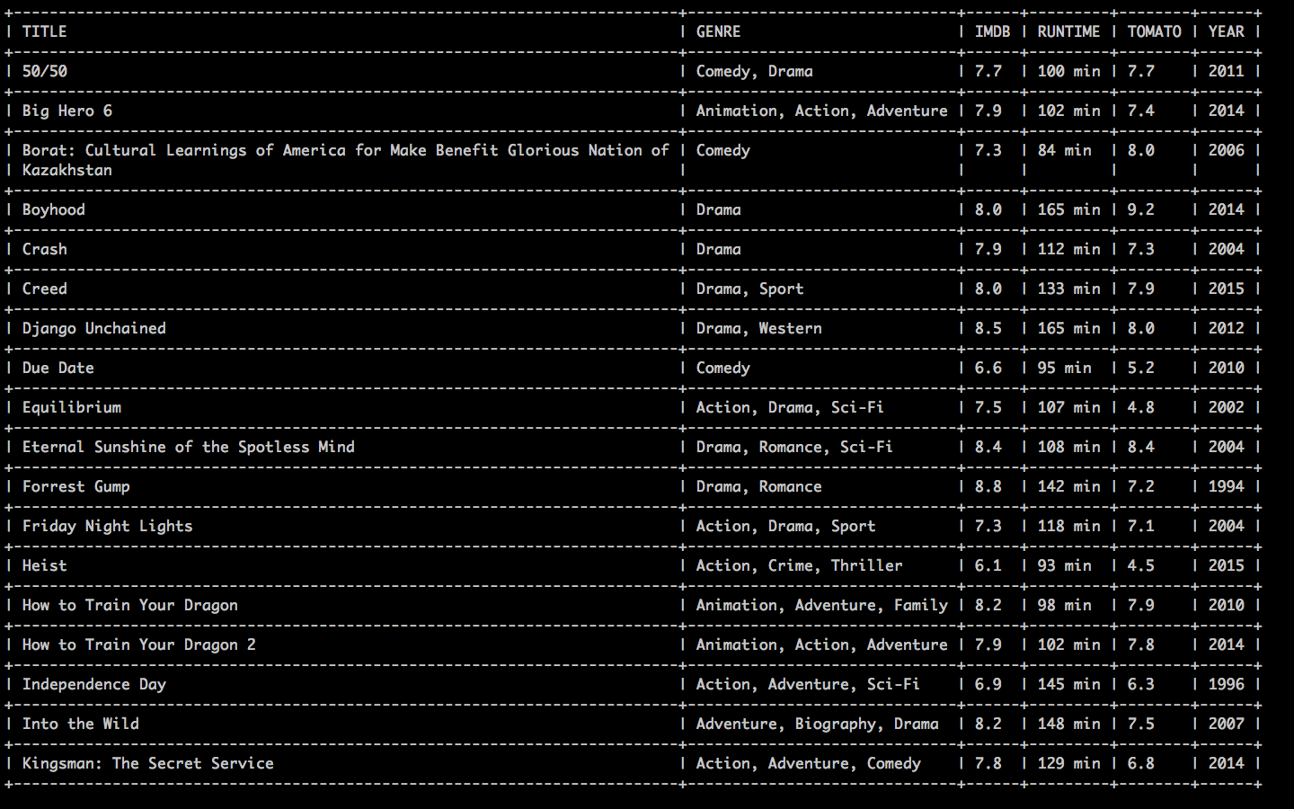Select the title "Friday Night Lights"
The height and width of the screenshot is (809, 1294).
[x=108, y=526]
